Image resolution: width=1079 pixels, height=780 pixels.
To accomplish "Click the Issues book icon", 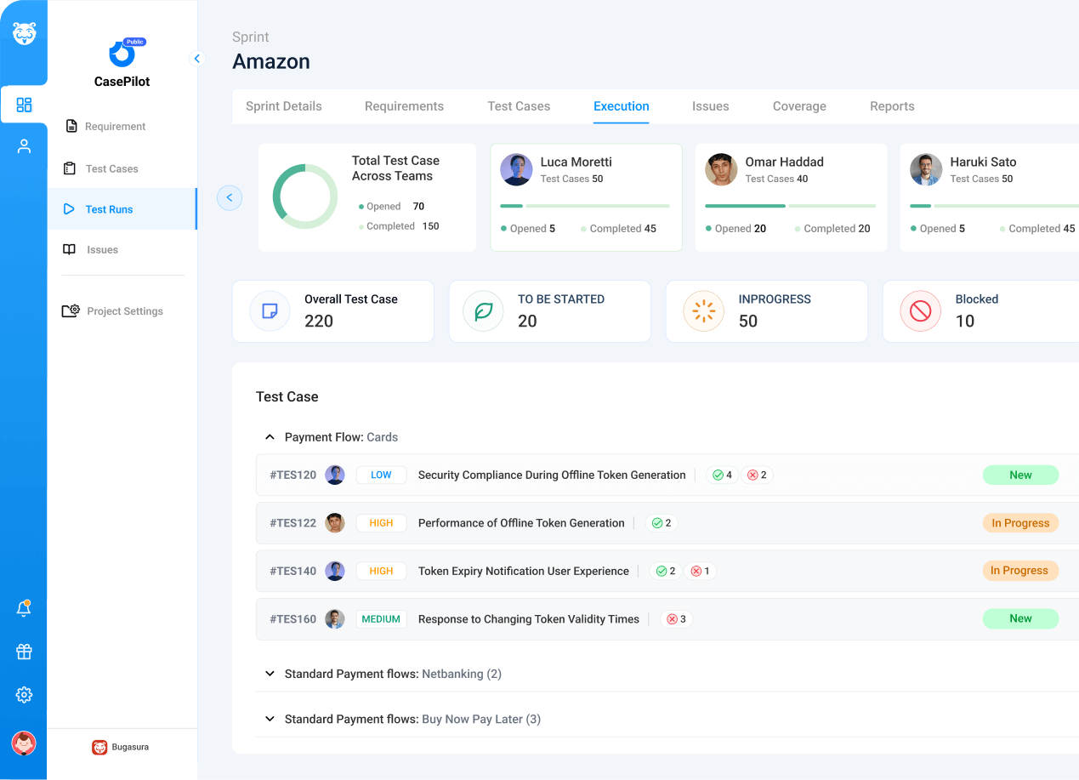I will [x=70, y=250].
